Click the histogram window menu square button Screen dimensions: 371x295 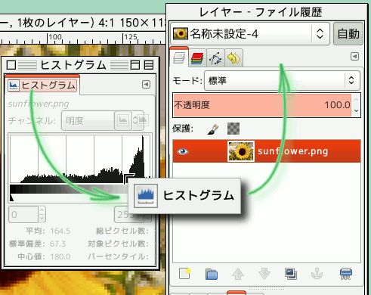11,65
